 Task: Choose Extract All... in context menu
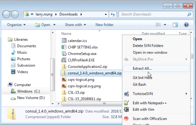click(156, 69)
